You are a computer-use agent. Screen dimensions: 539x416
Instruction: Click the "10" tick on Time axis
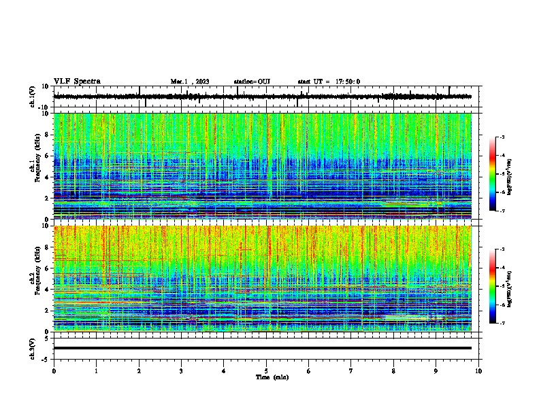tap(478, 371)
